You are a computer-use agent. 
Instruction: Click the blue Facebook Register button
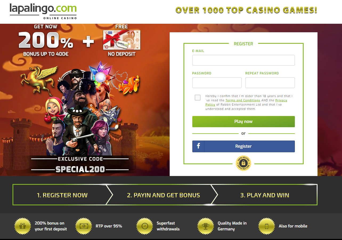[243, 146]
